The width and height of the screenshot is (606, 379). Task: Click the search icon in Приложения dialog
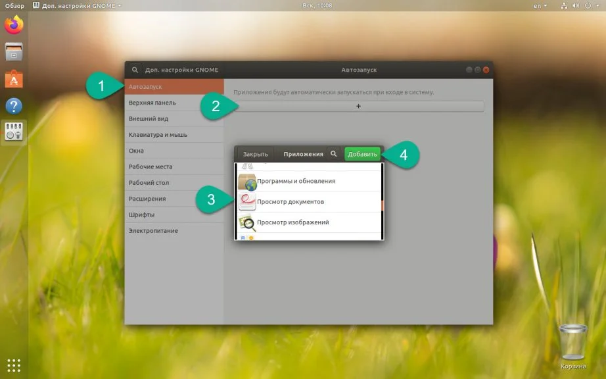[333, 154]
